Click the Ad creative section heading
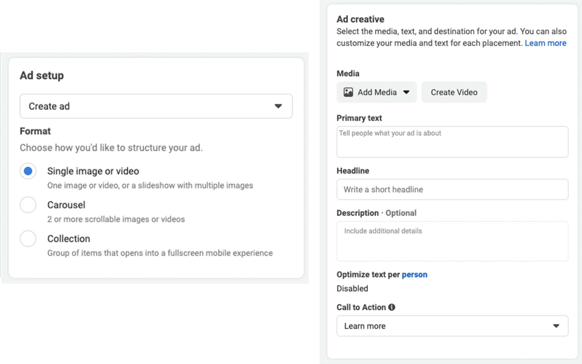 point(360,19)
